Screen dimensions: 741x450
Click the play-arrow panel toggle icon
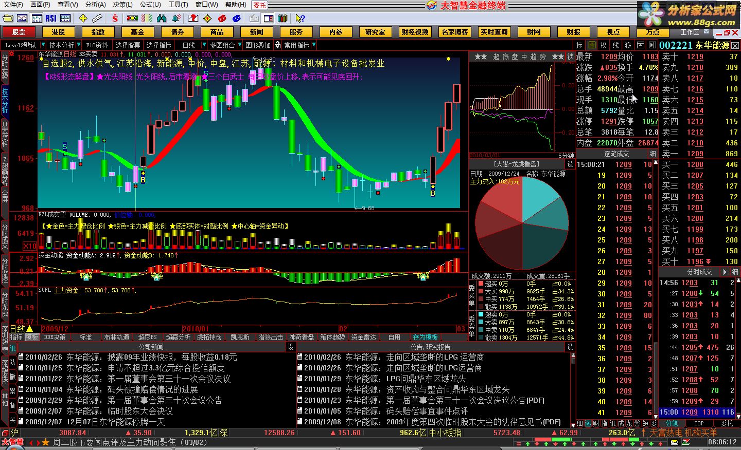click(652, 45)
